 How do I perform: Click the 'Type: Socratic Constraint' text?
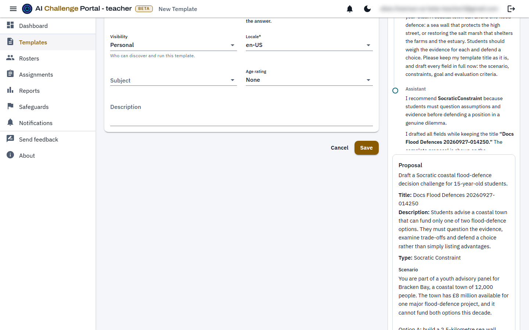pos(429,258)
